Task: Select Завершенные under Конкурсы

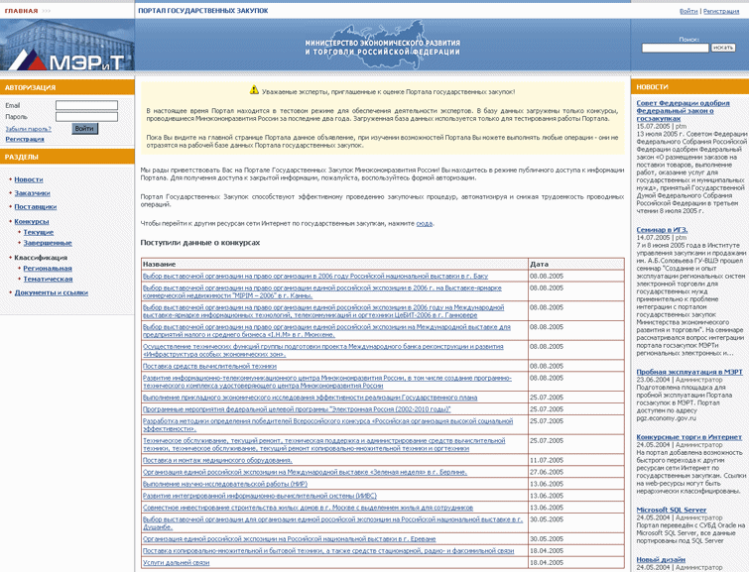Action: pyautogui.click(x=48, y=242)
